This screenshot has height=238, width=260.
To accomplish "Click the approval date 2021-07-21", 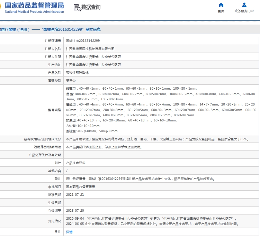I will [75, 195].
